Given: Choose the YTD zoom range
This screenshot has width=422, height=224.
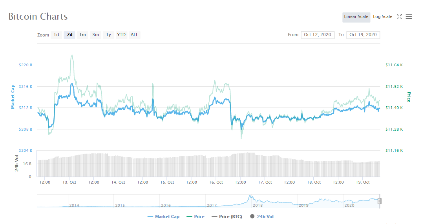Looking at the screenshot, I should [121, 35].
